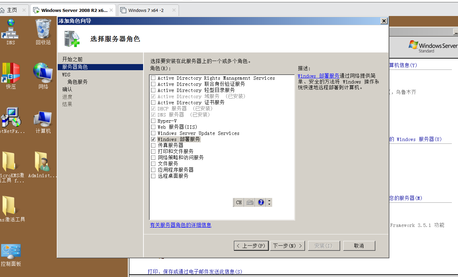Click Active Directory 域服务 (已安装) row
Viewport: 458px width, 277px height.
pos(202,96)
